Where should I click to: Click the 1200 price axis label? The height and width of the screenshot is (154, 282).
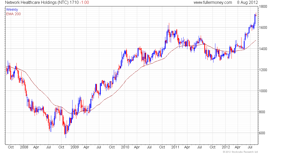263,70
